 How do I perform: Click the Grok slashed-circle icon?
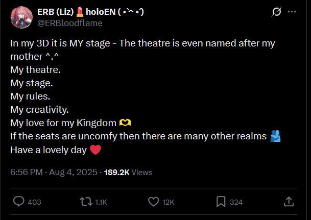tap(277, 12)
